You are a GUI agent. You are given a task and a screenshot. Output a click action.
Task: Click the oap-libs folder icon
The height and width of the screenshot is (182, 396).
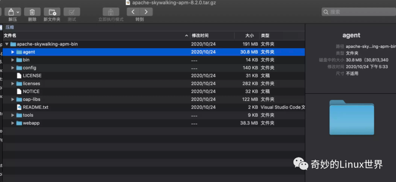pos(19,99)
